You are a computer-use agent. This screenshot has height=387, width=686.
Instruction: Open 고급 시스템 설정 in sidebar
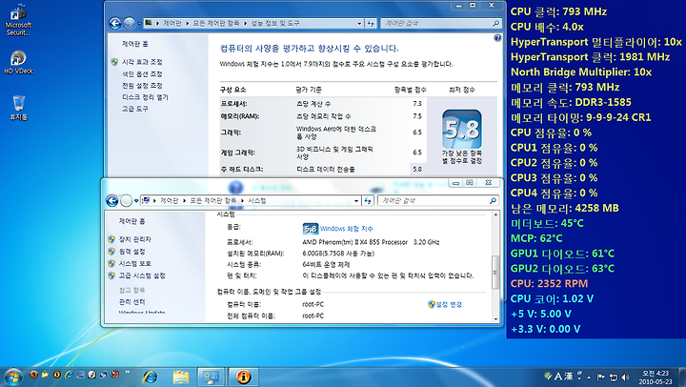click(x=142, y=275)
